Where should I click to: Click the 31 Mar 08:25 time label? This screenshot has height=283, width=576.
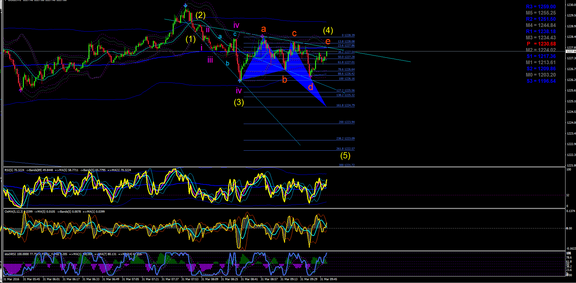[229, 279]
